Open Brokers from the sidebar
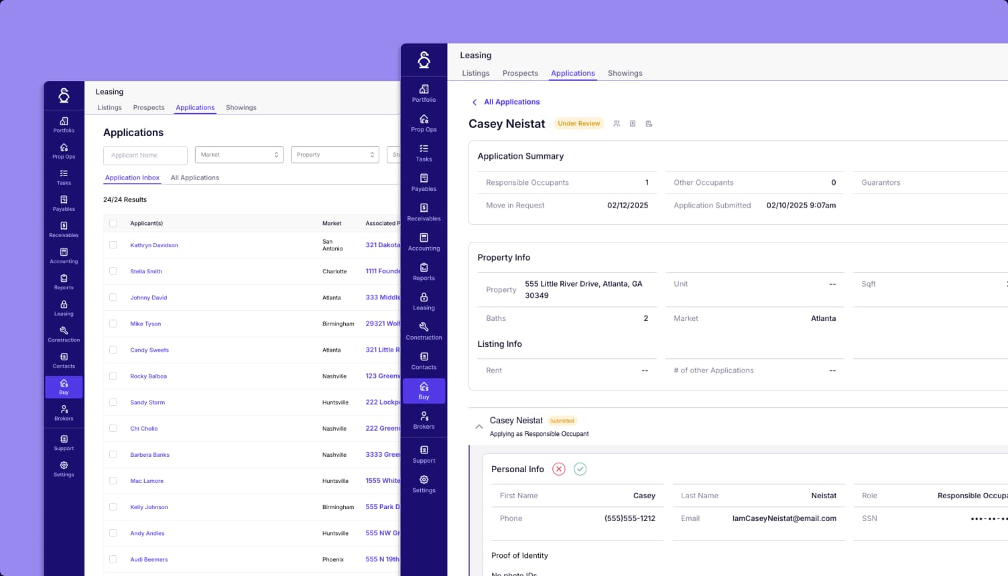This screenshot has width=1008, height=576. pyautogui.click(x=424, y=420)
